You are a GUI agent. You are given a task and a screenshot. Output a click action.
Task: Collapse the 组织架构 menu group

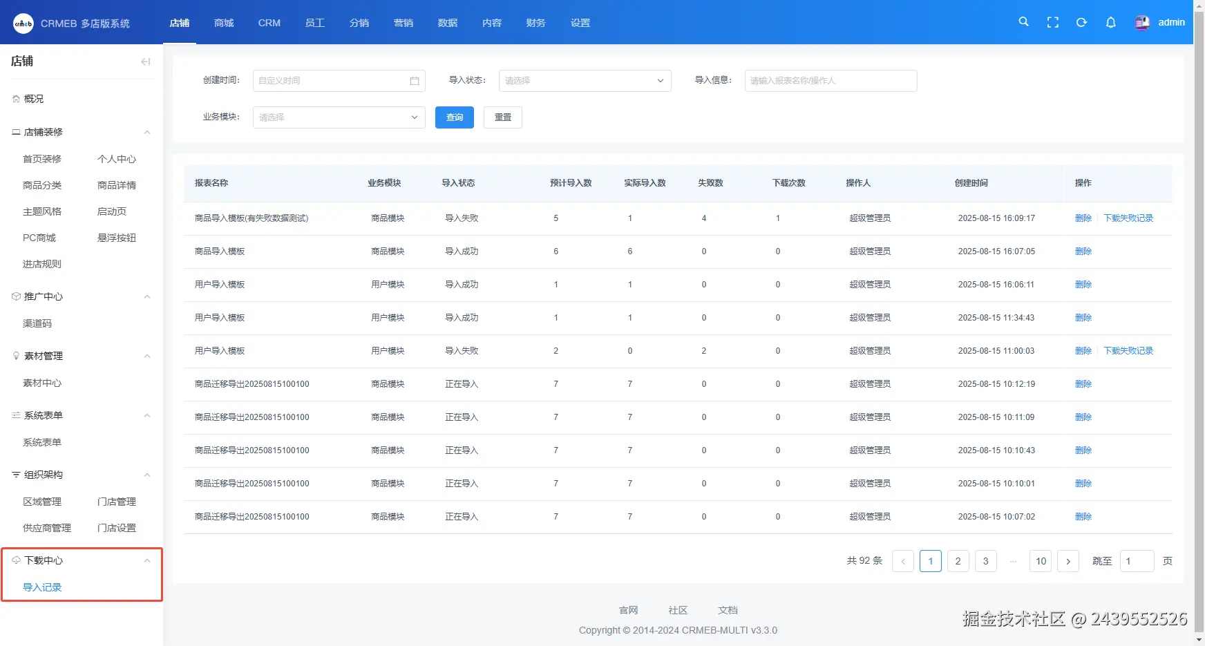coord(146,475)
